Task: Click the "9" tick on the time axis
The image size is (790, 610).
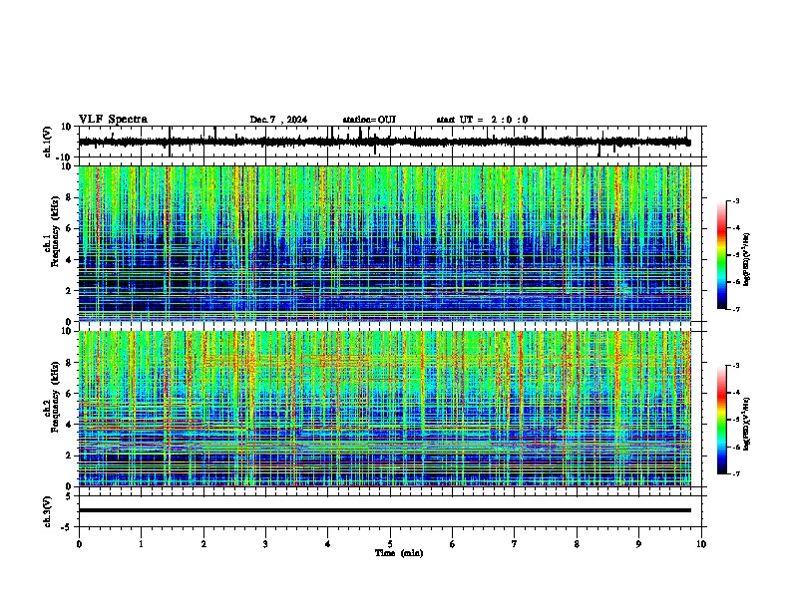Action: coord(638,544)
